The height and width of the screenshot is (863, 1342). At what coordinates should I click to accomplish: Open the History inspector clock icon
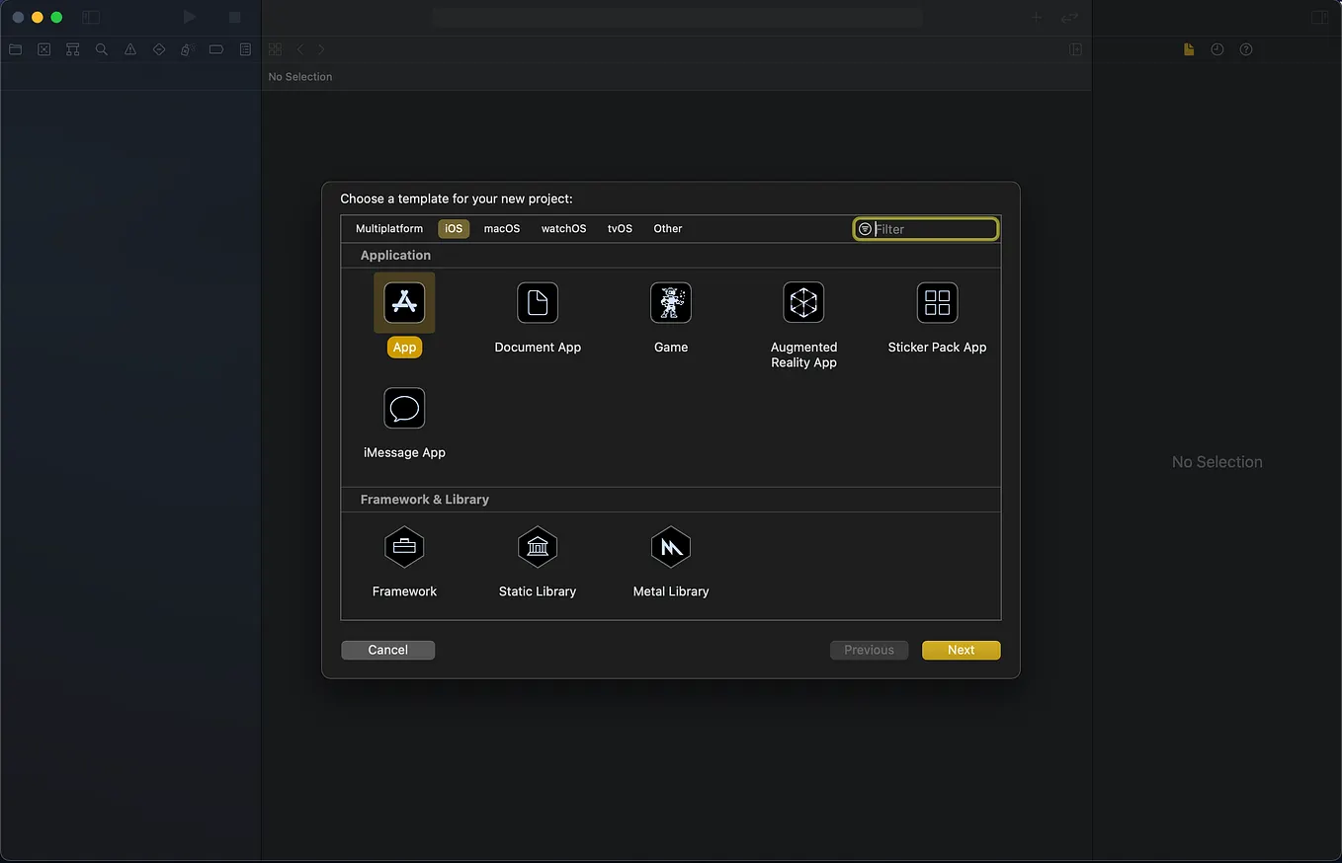coord(1217,49)
